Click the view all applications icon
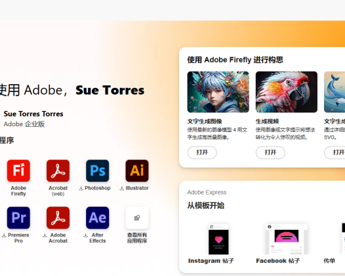Screen dimensions: 345x276 pyautogui.click(x=137, y=218)
